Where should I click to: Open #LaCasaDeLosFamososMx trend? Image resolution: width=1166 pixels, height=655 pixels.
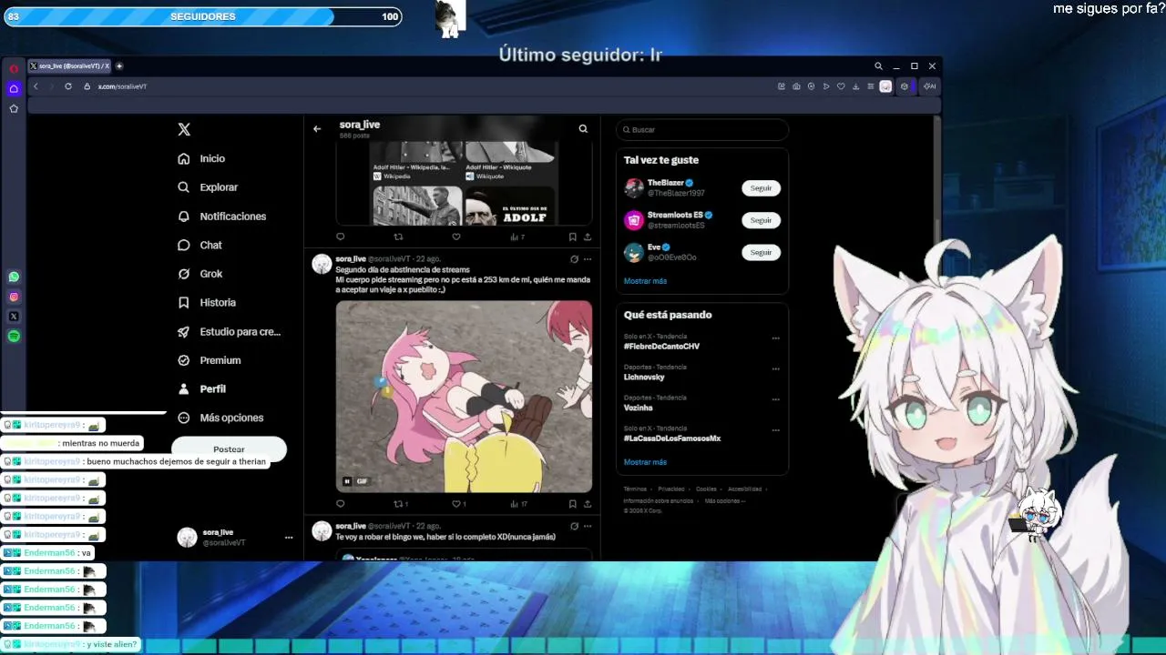[672, 438]
